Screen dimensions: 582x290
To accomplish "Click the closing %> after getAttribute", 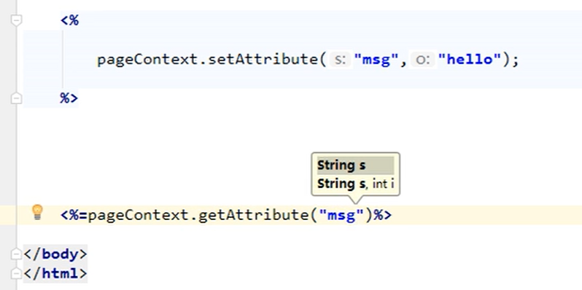I will (x=382, y=215).
